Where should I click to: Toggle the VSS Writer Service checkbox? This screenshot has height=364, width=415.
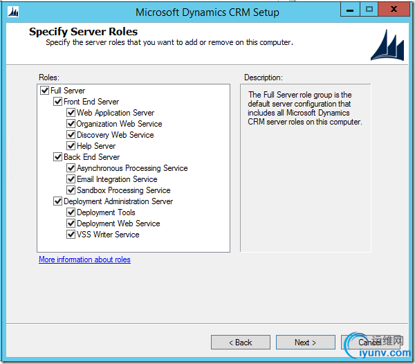[x=71, y=235]
